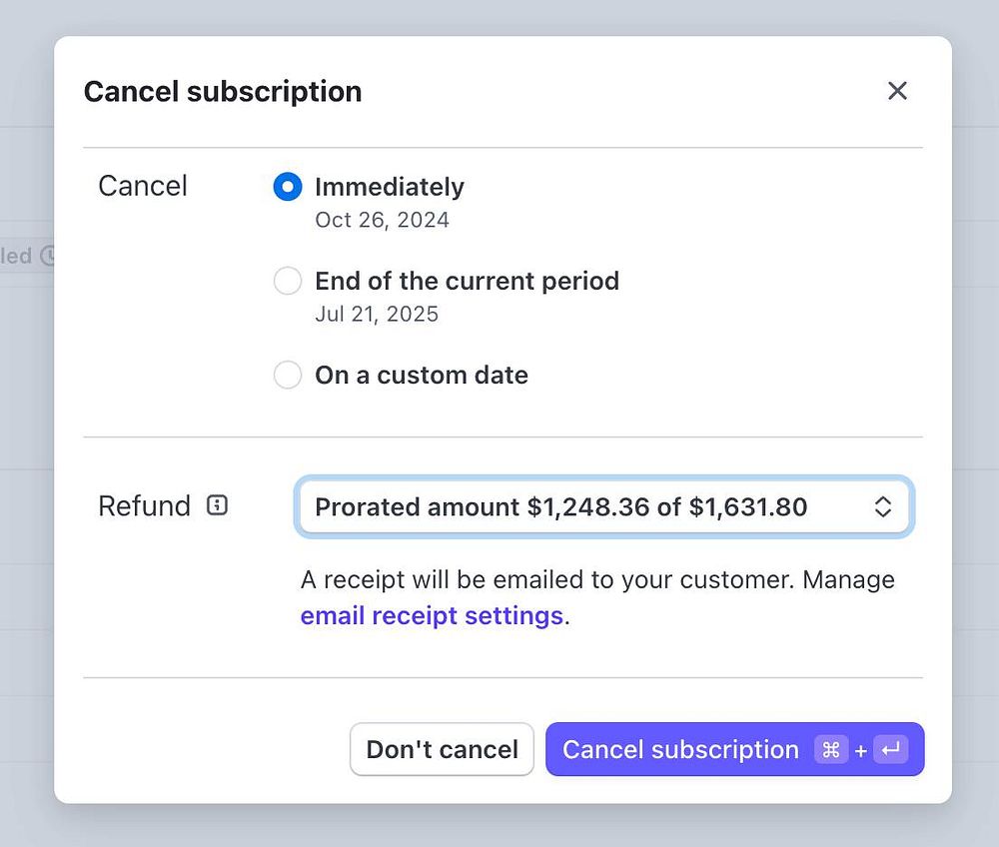Image resolution: width=999 pixels, height=847 pixels.
Task: Click the Immediately option label text
Action: [390, 187]
